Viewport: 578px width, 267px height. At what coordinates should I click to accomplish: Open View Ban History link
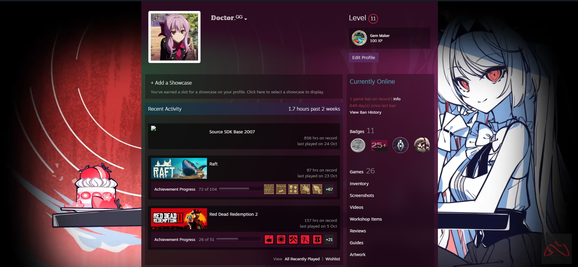coord(365,112)
